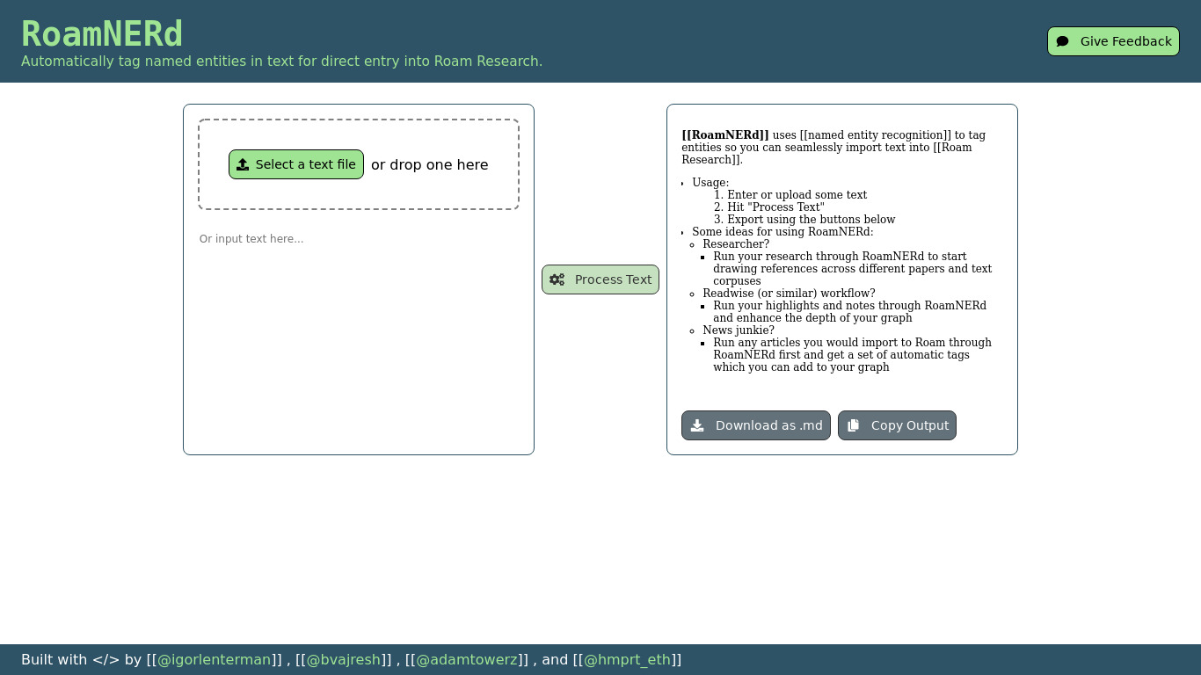Screen dimensions: 1201x675
Task: Click the 'Usage:' bullet in the output
Action: pos(710,183)
